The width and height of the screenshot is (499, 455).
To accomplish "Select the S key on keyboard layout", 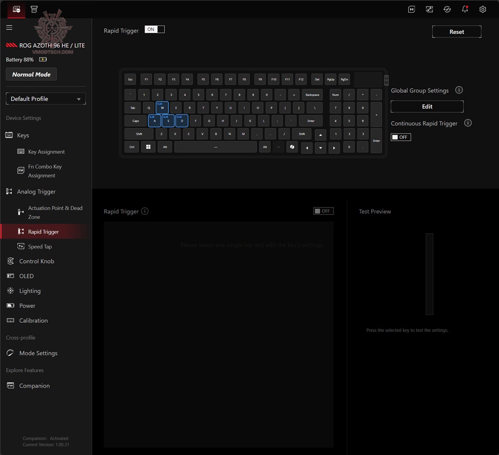I will coord(168,121).
